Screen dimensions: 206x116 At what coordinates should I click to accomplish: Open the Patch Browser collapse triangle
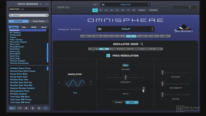click(x=16, y=4)
